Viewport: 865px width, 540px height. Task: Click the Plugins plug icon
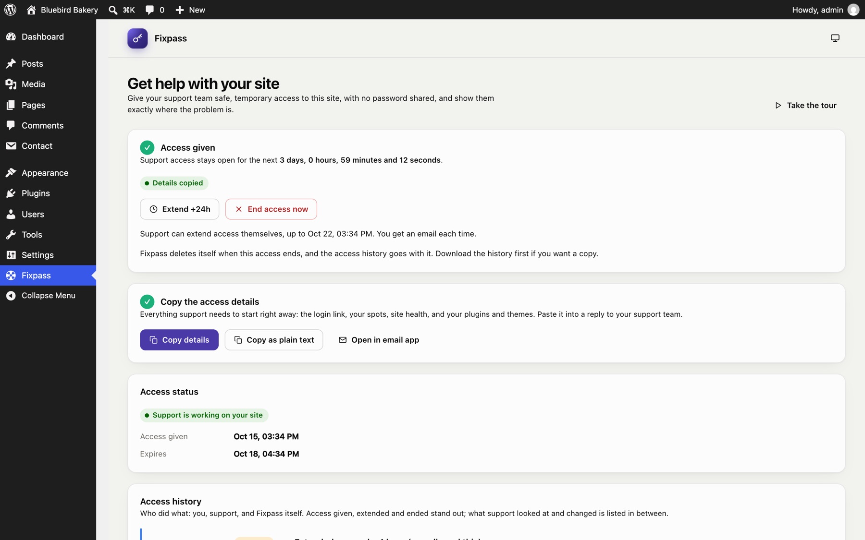click(11, 193)
